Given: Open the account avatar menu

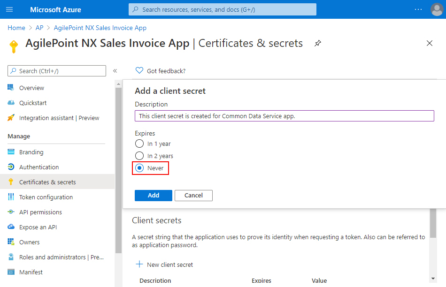Looking at the screenshot, I should (437, 10).
